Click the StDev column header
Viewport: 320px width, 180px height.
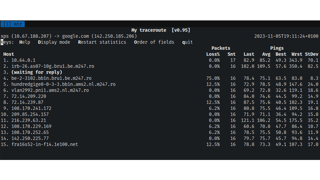click(x=312, y=54)
